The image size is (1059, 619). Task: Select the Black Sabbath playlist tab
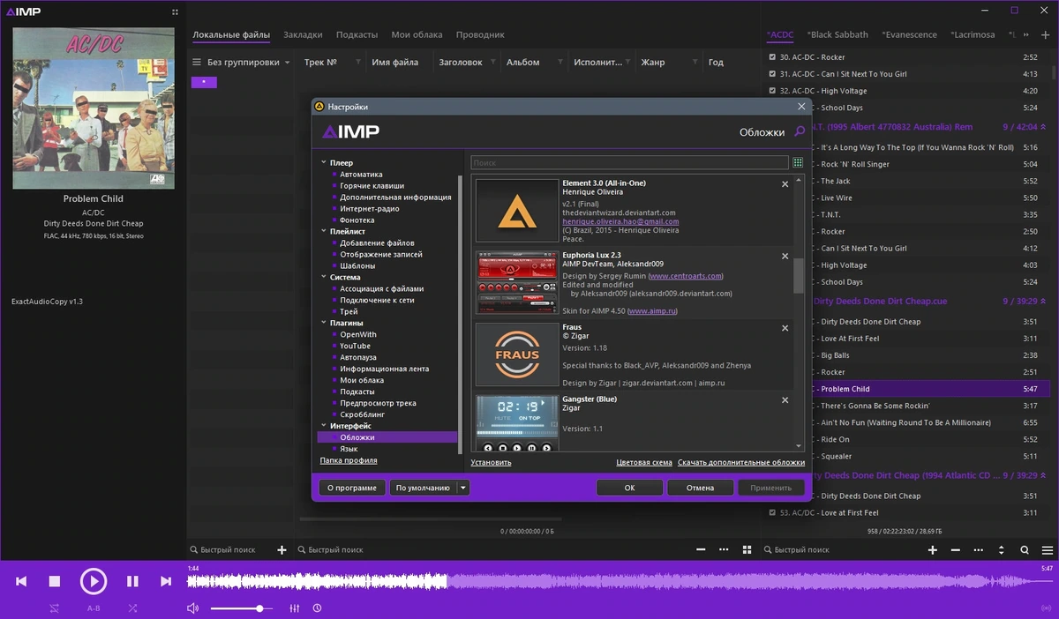point(837,34)
